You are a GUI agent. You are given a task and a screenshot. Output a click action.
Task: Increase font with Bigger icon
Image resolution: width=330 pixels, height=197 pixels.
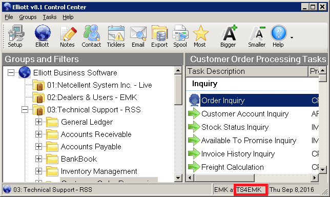point(229,36)
